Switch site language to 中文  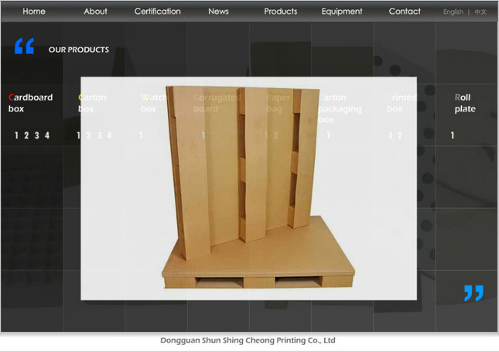click(x=481, y=12)
